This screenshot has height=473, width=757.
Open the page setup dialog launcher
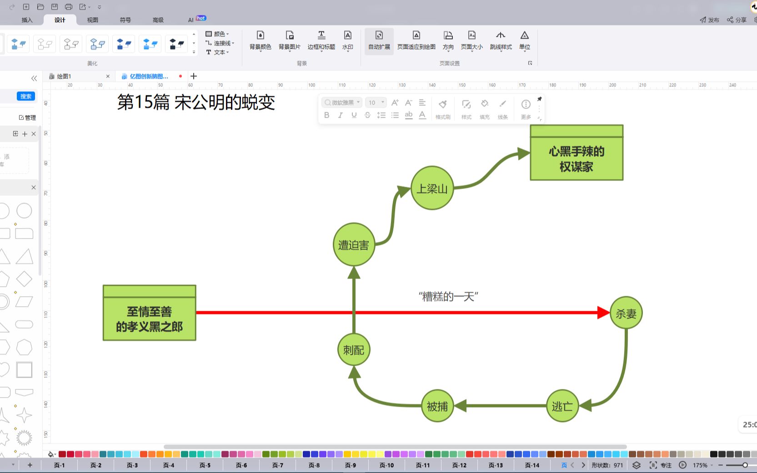pyautogui.click(x=530, y=63)
